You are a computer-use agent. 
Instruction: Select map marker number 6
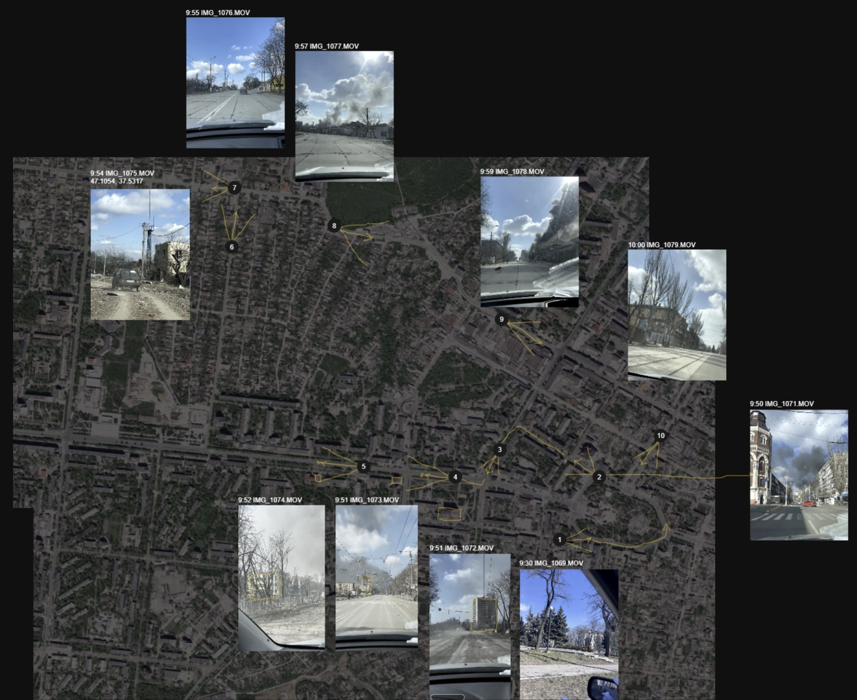coord(231,246)
